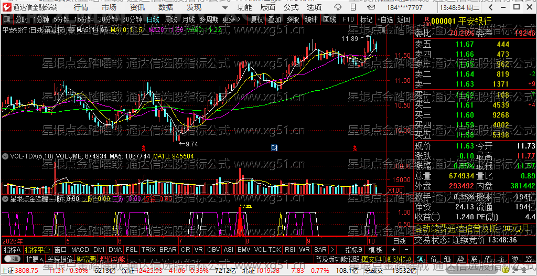Toggle the 星垠点金 indicator collapse circle
Viewport: 537px width, 276px height.
coord(5,198)
